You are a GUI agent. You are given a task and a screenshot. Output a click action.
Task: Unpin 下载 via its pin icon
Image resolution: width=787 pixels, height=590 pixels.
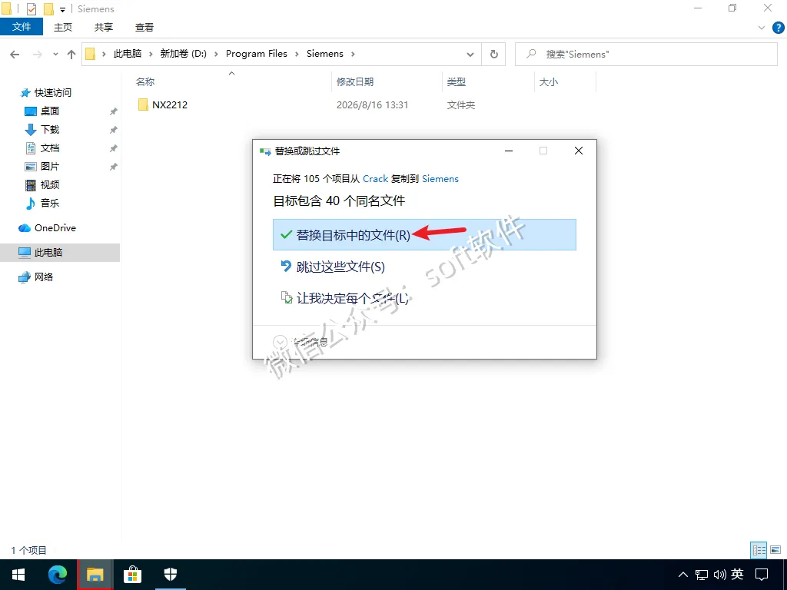[x=114, y=130]
